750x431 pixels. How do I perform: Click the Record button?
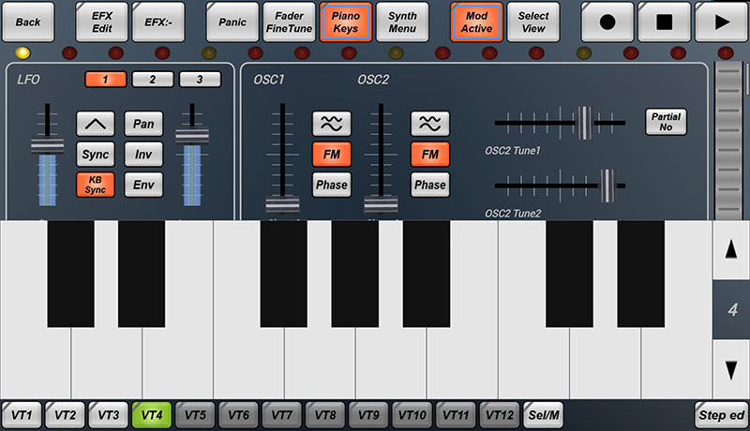coord(607,22)
